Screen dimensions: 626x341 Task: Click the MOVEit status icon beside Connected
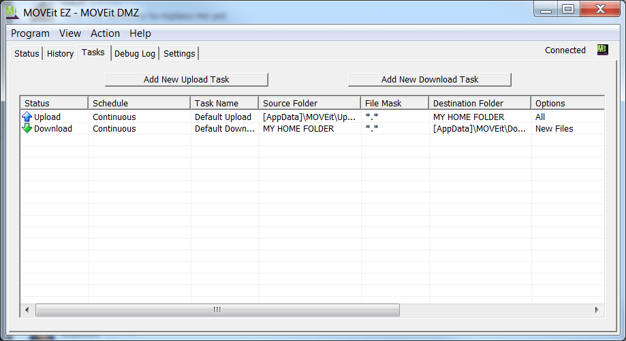tap(602, 50)
